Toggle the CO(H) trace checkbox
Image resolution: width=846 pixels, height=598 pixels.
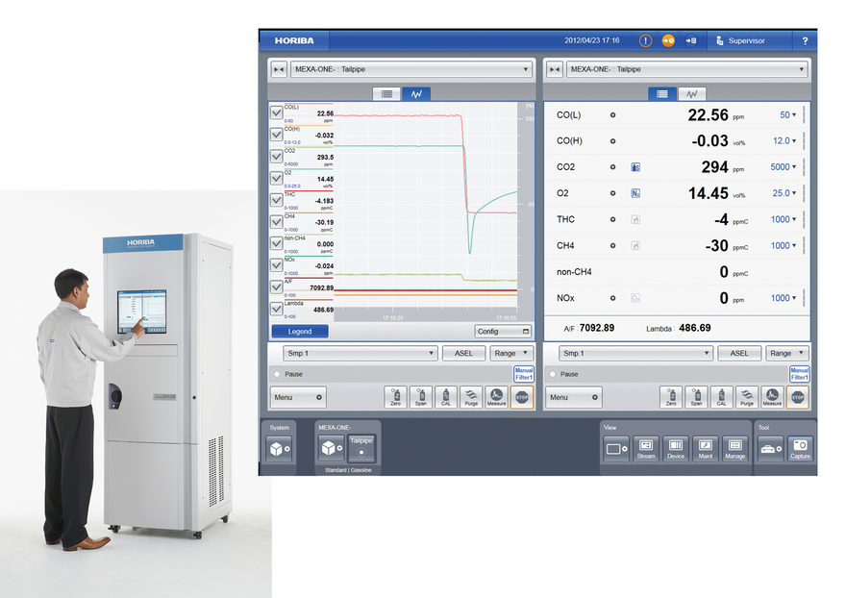276,135
